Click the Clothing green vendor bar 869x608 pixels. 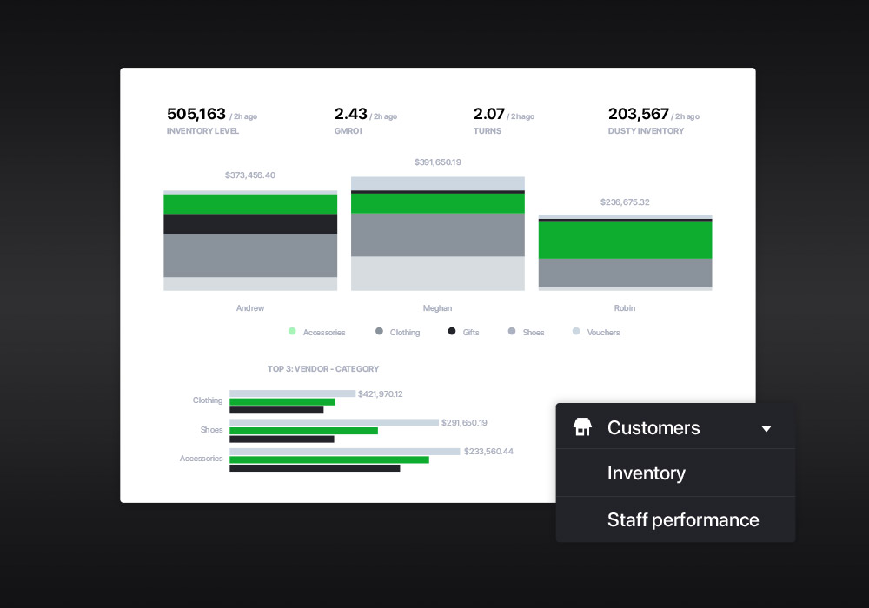(282, 402)
